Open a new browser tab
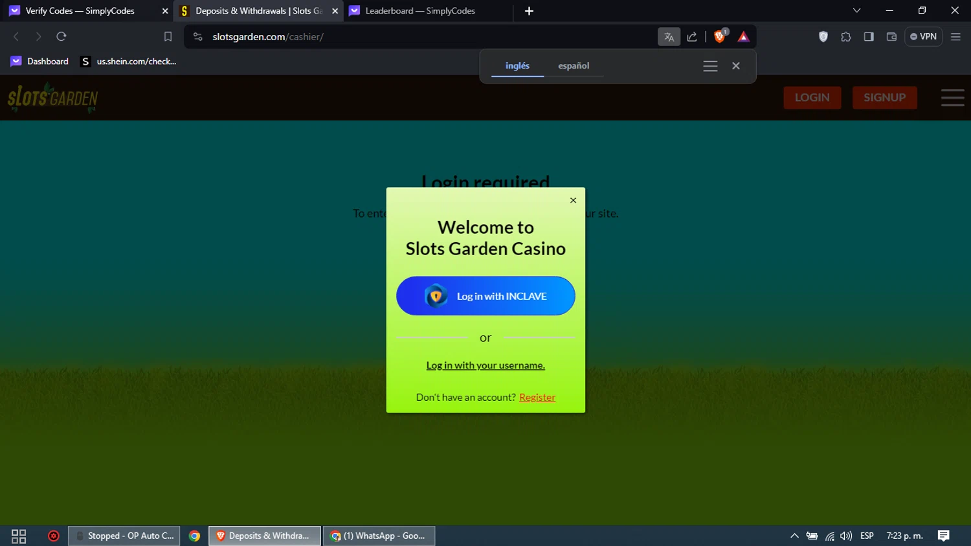971x546 pixels. click(529, 11)
